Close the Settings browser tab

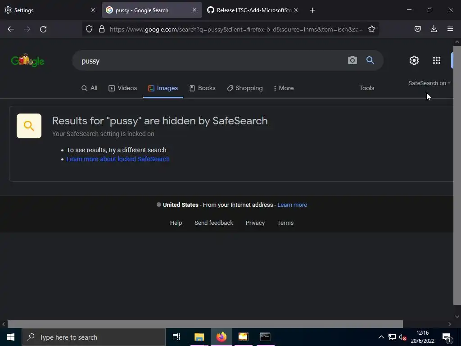(x=93, y=10)
